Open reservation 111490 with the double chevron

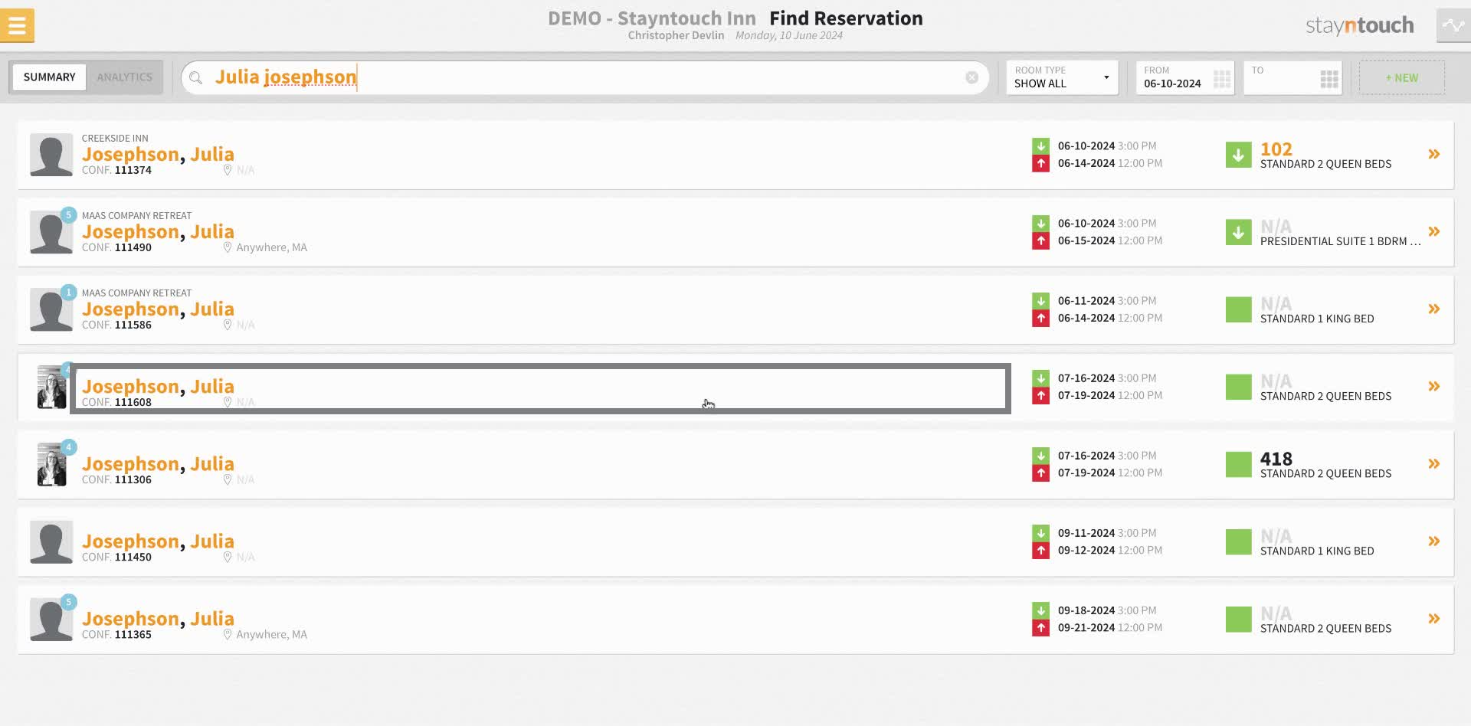[1433, 231]
